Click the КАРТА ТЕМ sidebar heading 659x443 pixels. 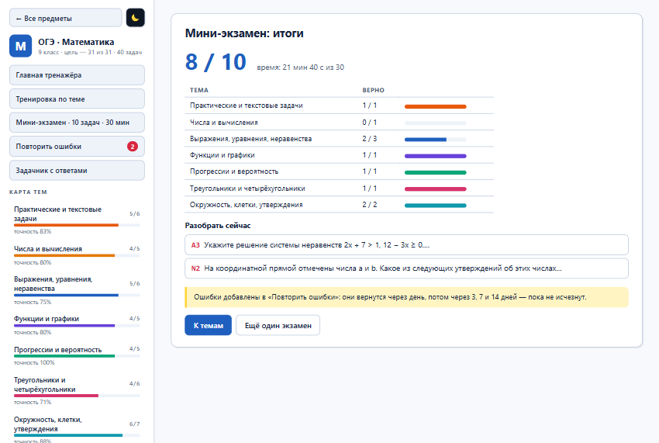(x=28, y=192)
